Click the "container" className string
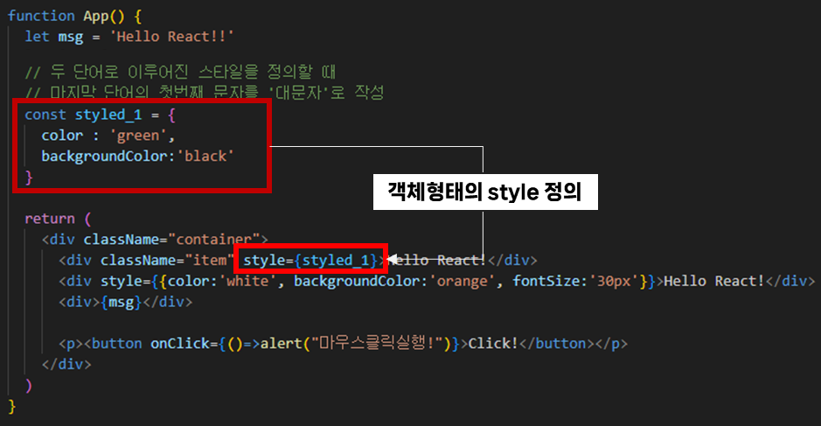Viewport: 821px width, 426px height. (x=213, y=240)
